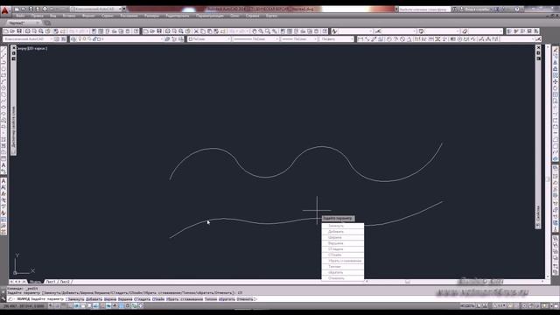560x315 pixels.
Task: Click Tolerance icon in Dimension toolbar
Action: pos(453,38)
